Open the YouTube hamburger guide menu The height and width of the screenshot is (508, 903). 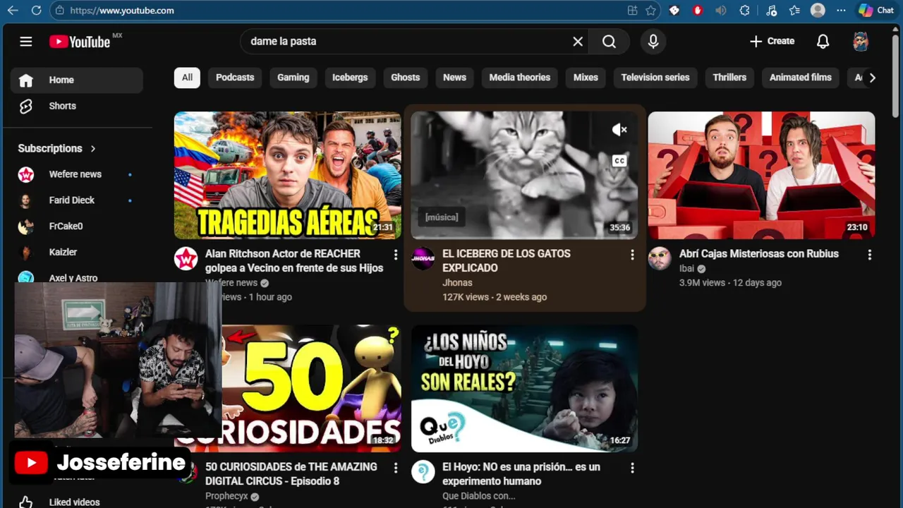(26, 42)
